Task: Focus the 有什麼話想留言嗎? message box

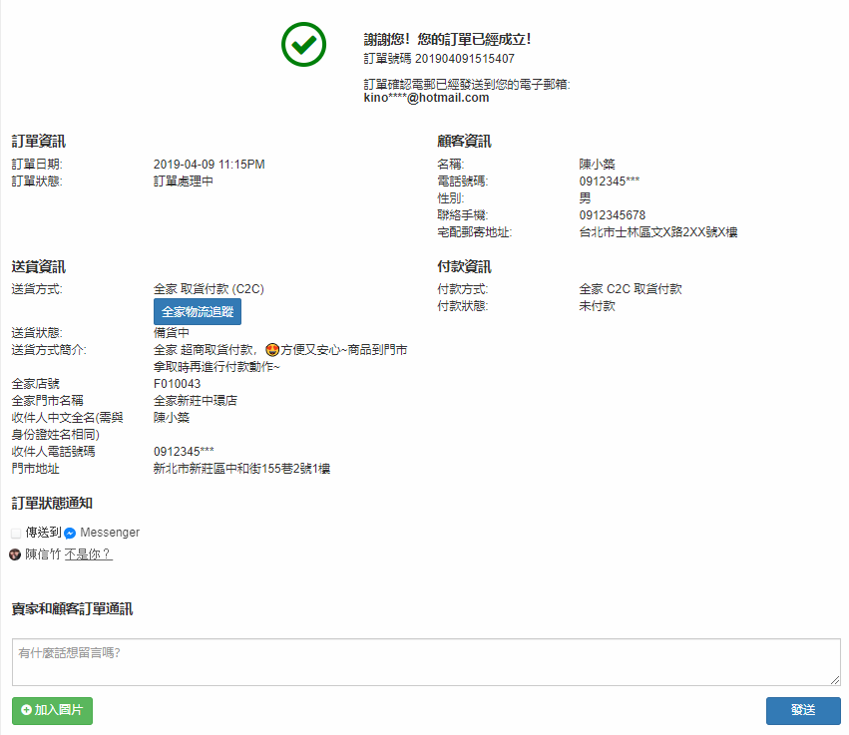Action: pyautogui.click(x=426, y=662)
